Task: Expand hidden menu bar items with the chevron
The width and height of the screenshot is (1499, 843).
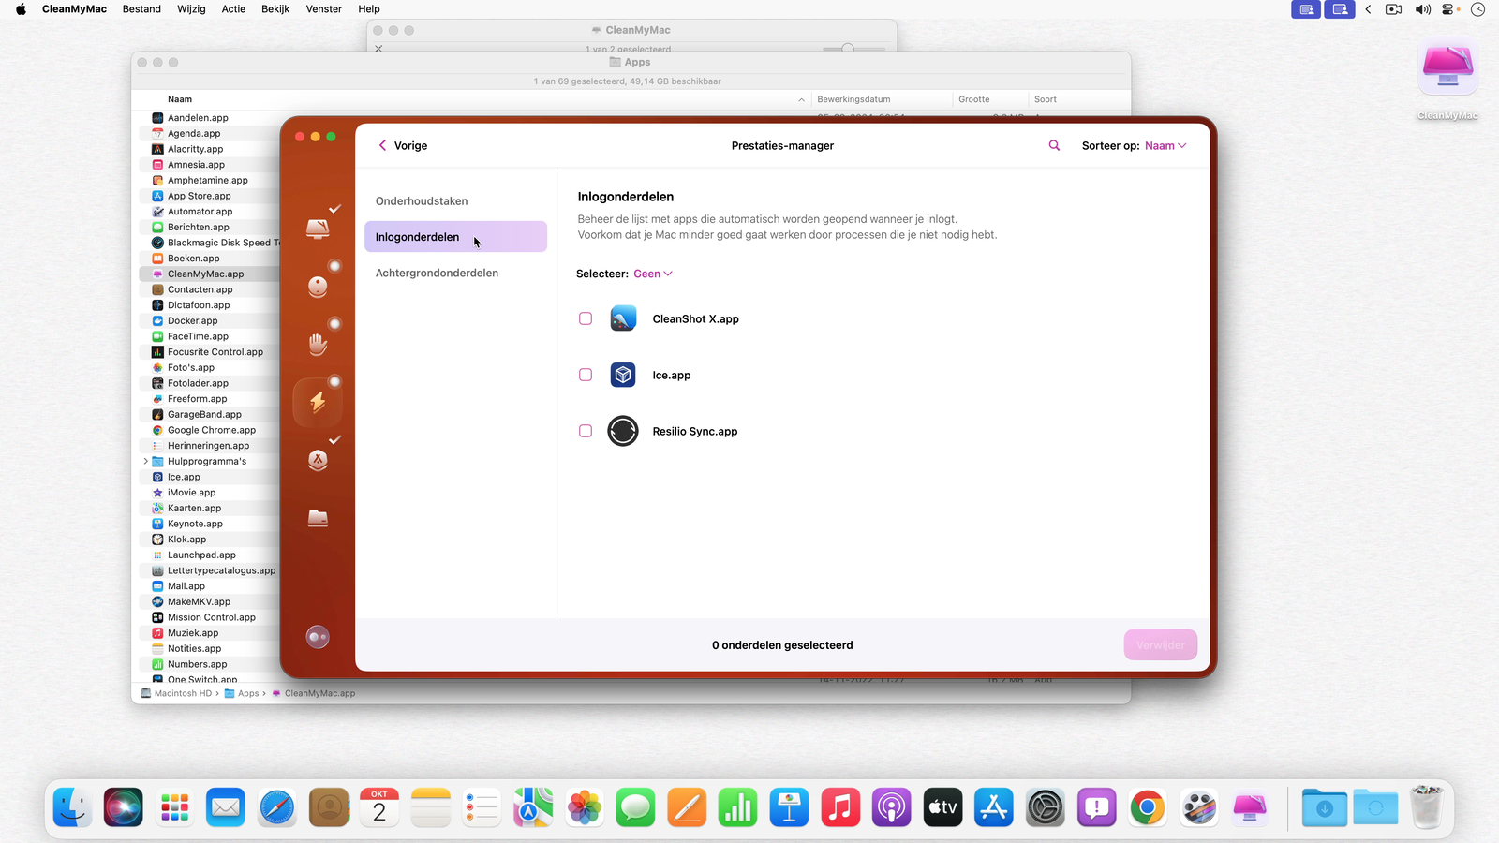Action: coord(1368,9)
